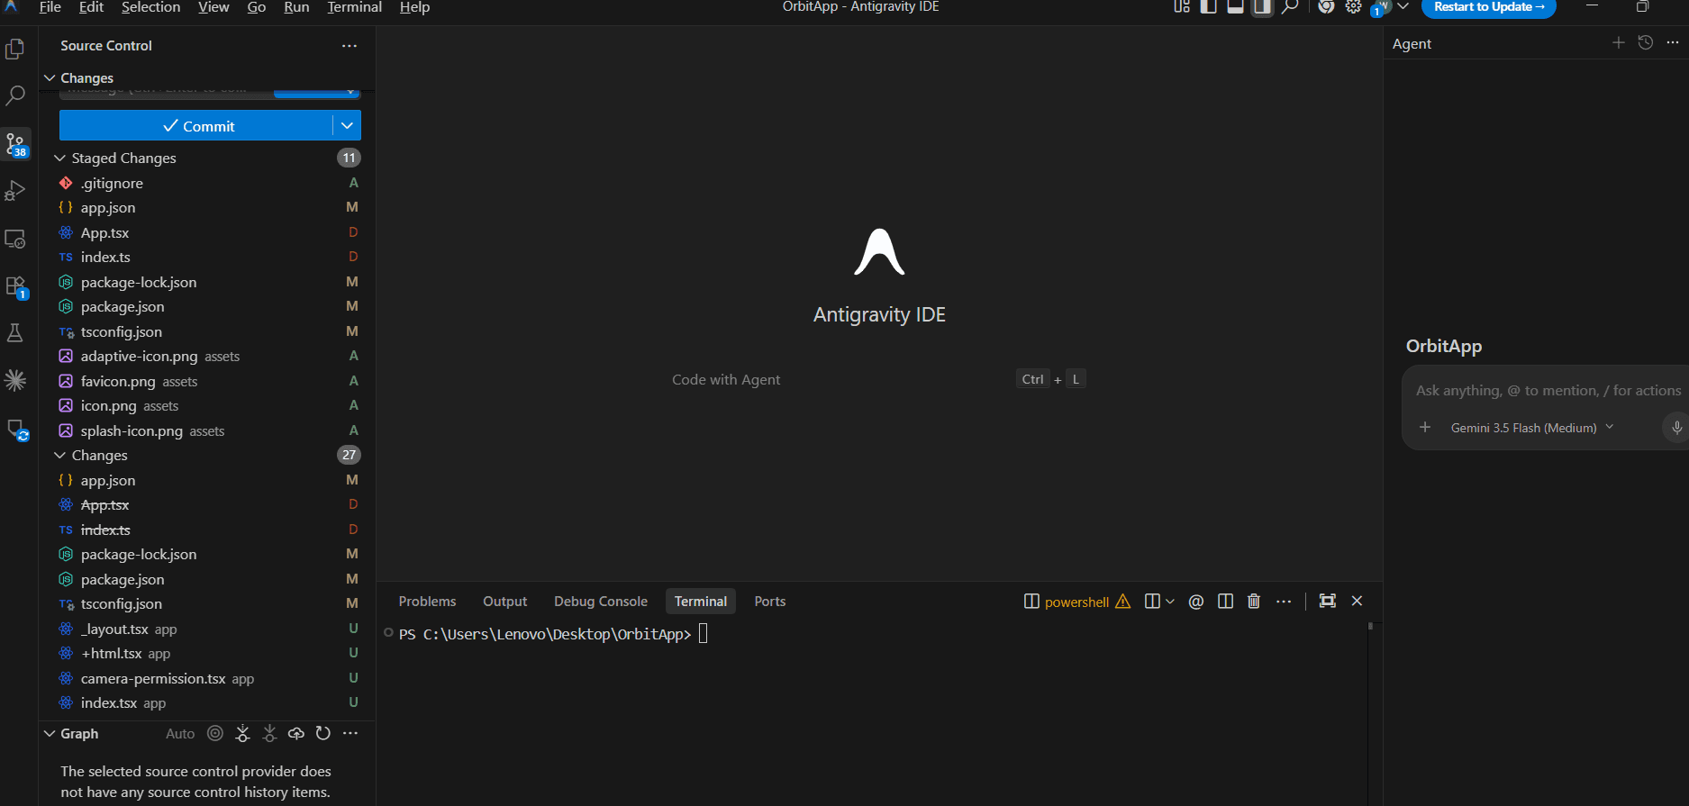Kill the terminal with trash icon

[1254, 601]
